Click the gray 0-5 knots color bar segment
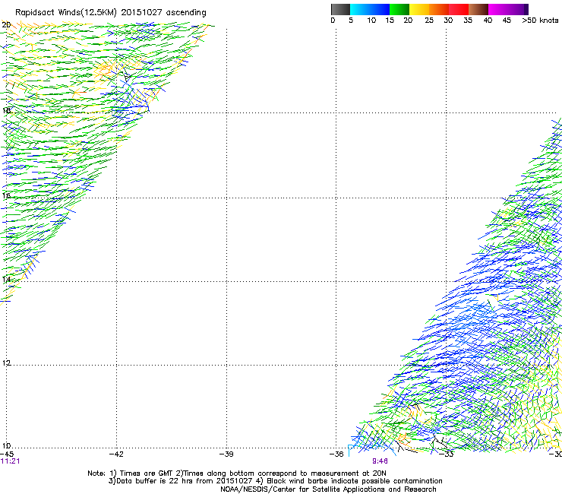 click(x=340, y=10)
